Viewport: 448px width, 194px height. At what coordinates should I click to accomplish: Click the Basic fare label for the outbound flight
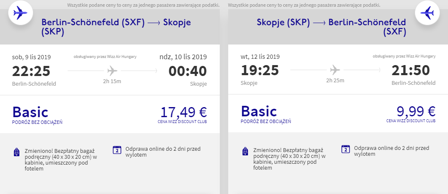[30, 112]
